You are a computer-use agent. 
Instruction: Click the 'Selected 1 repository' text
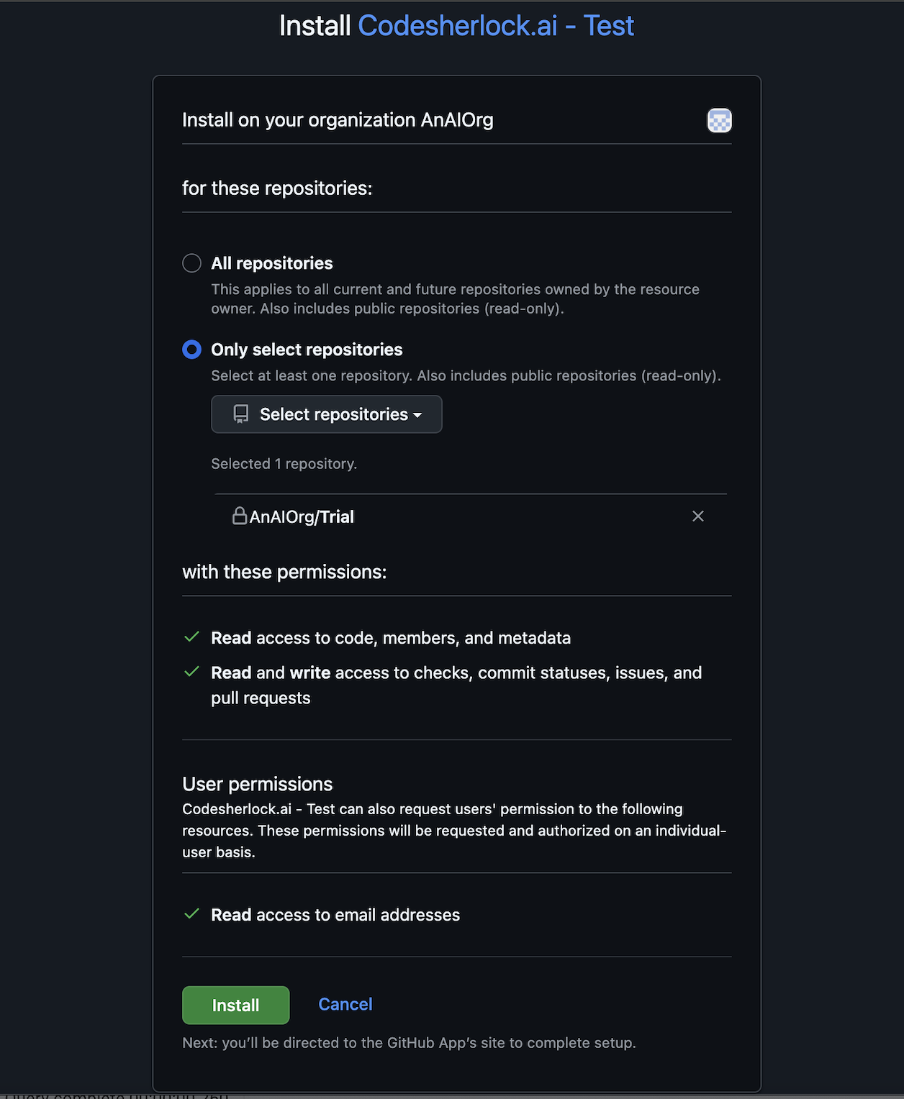[284, 463]
